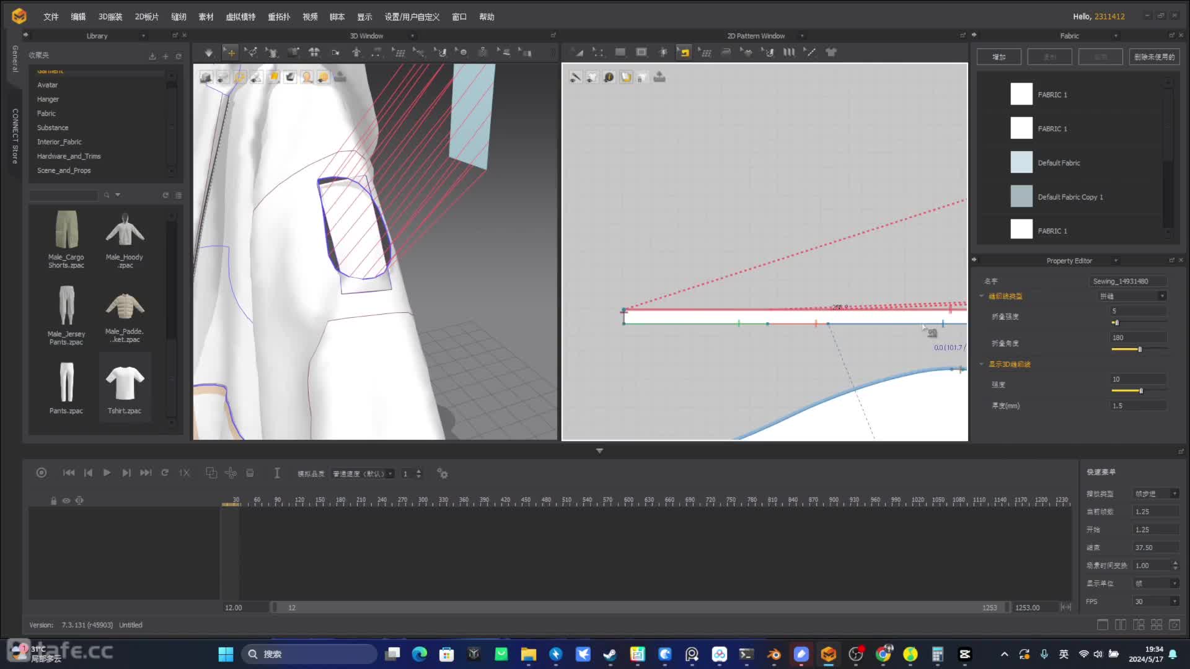1190x669 pixels.
Task: Activate the highlighted Segment Sewing tool
Action: (684, 53)
